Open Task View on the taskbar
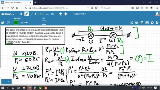This screenshot has height=90, width=160. (x=18, y=88)
